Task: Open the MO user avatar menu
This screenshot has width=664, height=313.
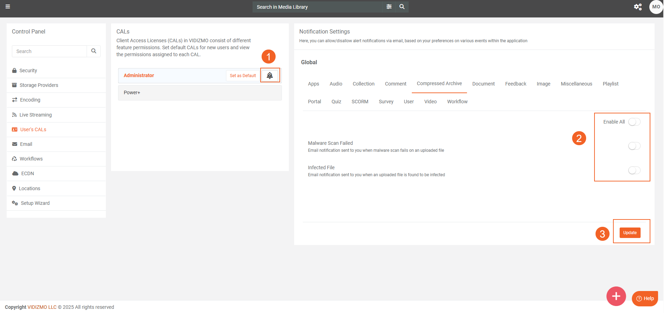Action: [656, 7]
